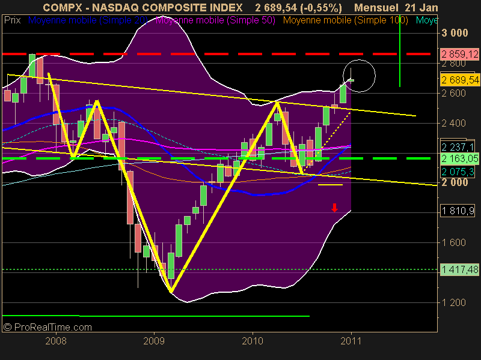Screen dimensions: 481x360
Task: Click the 'Mensuel' timeframe label
Action: 376,7
